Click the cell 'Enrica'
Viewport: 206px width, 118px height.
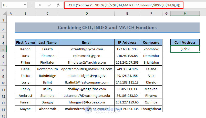pyautogui.click(x=25, y=76)
